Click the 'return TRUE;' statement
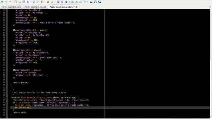Image resolution: width=212 pixels, height=119 pixels. point(20,112)
